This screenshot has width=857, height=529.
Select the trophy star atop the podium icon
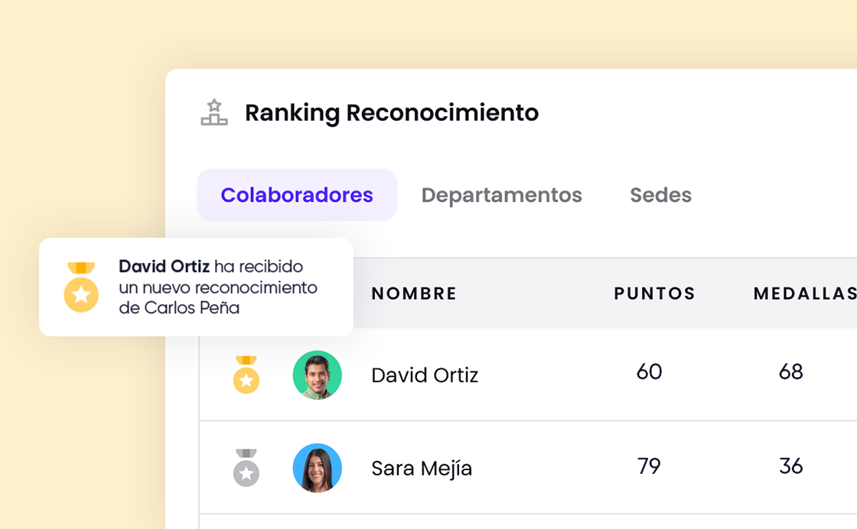click(x=214, y=104)
